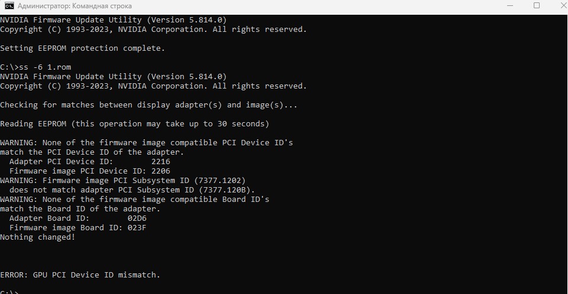The width and height of the screenshot is (568, 294).
Task: Click the "ERROR: GPU PCI Device ID mismatch." line
Action: 80,275
